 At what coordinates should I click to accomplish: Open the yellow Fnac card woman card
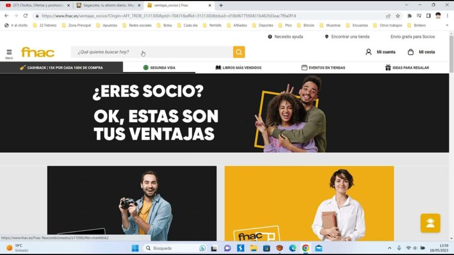click(309, 203)
